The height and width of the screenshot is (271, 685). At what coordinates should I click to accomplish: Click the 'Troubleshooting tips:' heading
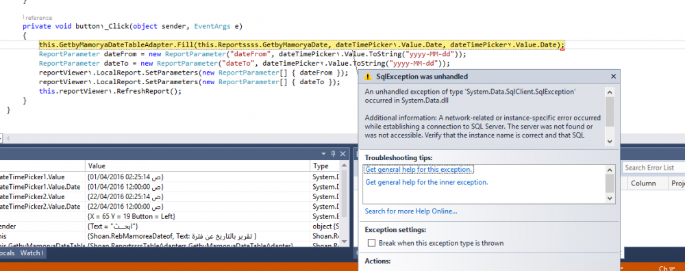click(399, 157)
